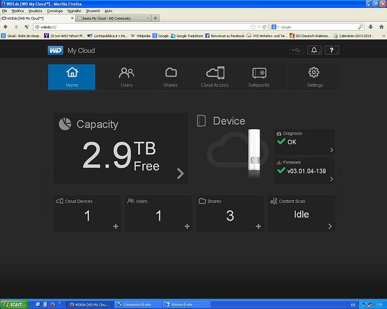
Task: Go to Firefox home page icon
Action: (x=381, y=27)
